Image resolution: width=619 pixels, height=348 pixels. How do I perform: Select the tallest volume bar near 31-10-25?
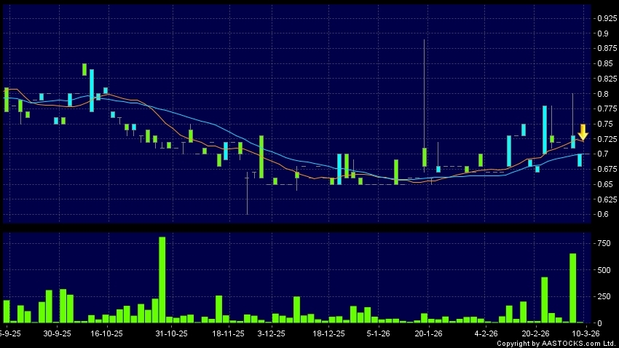(x=162, y=280)
